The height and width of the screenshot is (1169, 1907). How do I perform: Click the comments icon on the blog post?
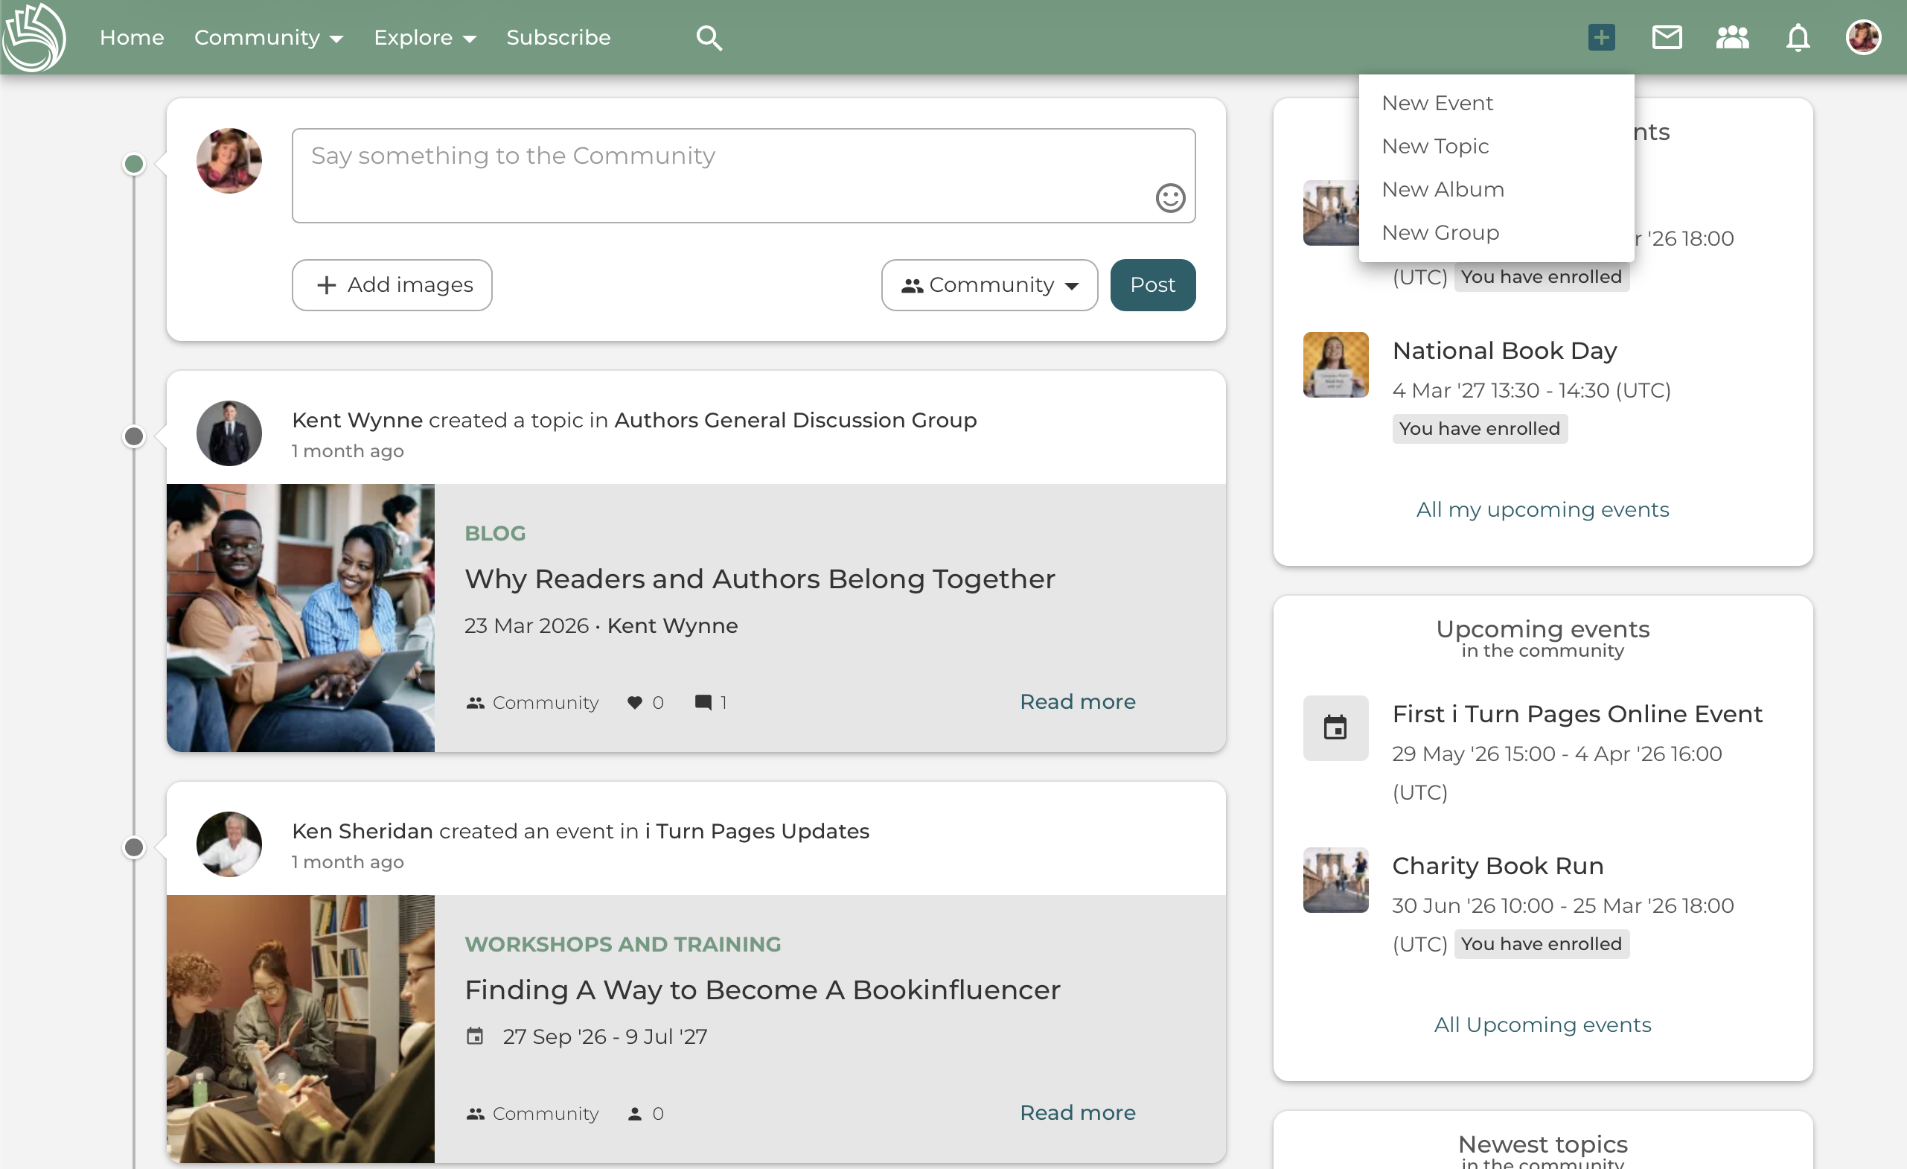(x=703, y=702)
